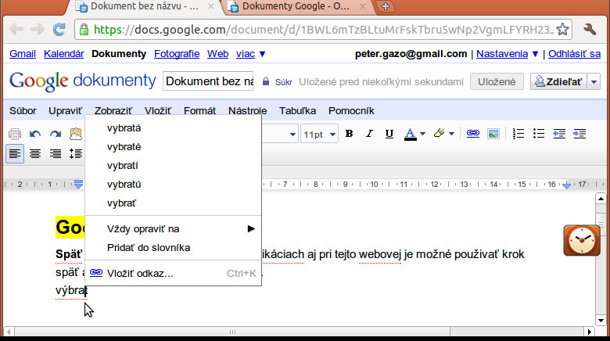Open the Web link
The width and height of the screenshot is (610, 341).
tap(218, 54)
